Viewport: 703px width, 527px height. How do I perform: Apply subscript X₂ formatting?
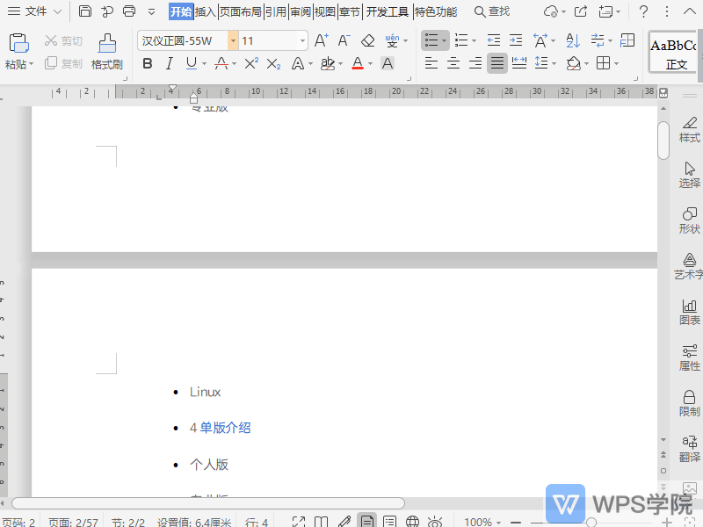[273, 64]
